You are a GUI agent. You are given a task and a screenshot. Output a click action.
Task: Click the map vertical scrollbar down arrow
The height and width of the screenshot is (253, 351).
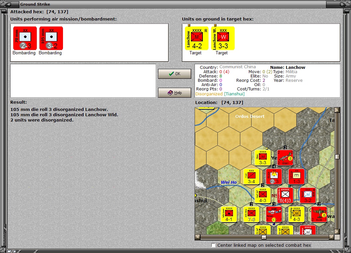[337, 231]
